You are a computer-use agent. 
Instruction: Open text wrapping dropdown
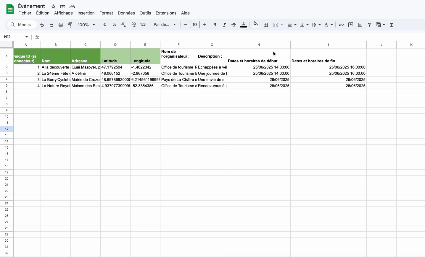click(x=316, y=25)
